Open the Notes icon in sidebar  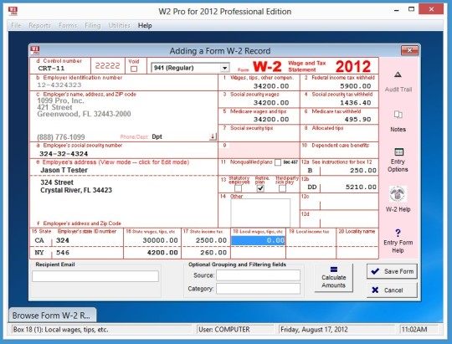[x=398, y=115]
